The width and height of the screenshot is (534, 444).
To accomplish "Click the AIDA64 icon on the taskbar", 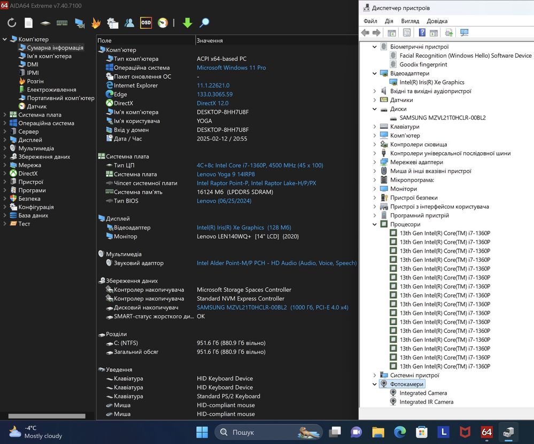I will coord(486,432).
